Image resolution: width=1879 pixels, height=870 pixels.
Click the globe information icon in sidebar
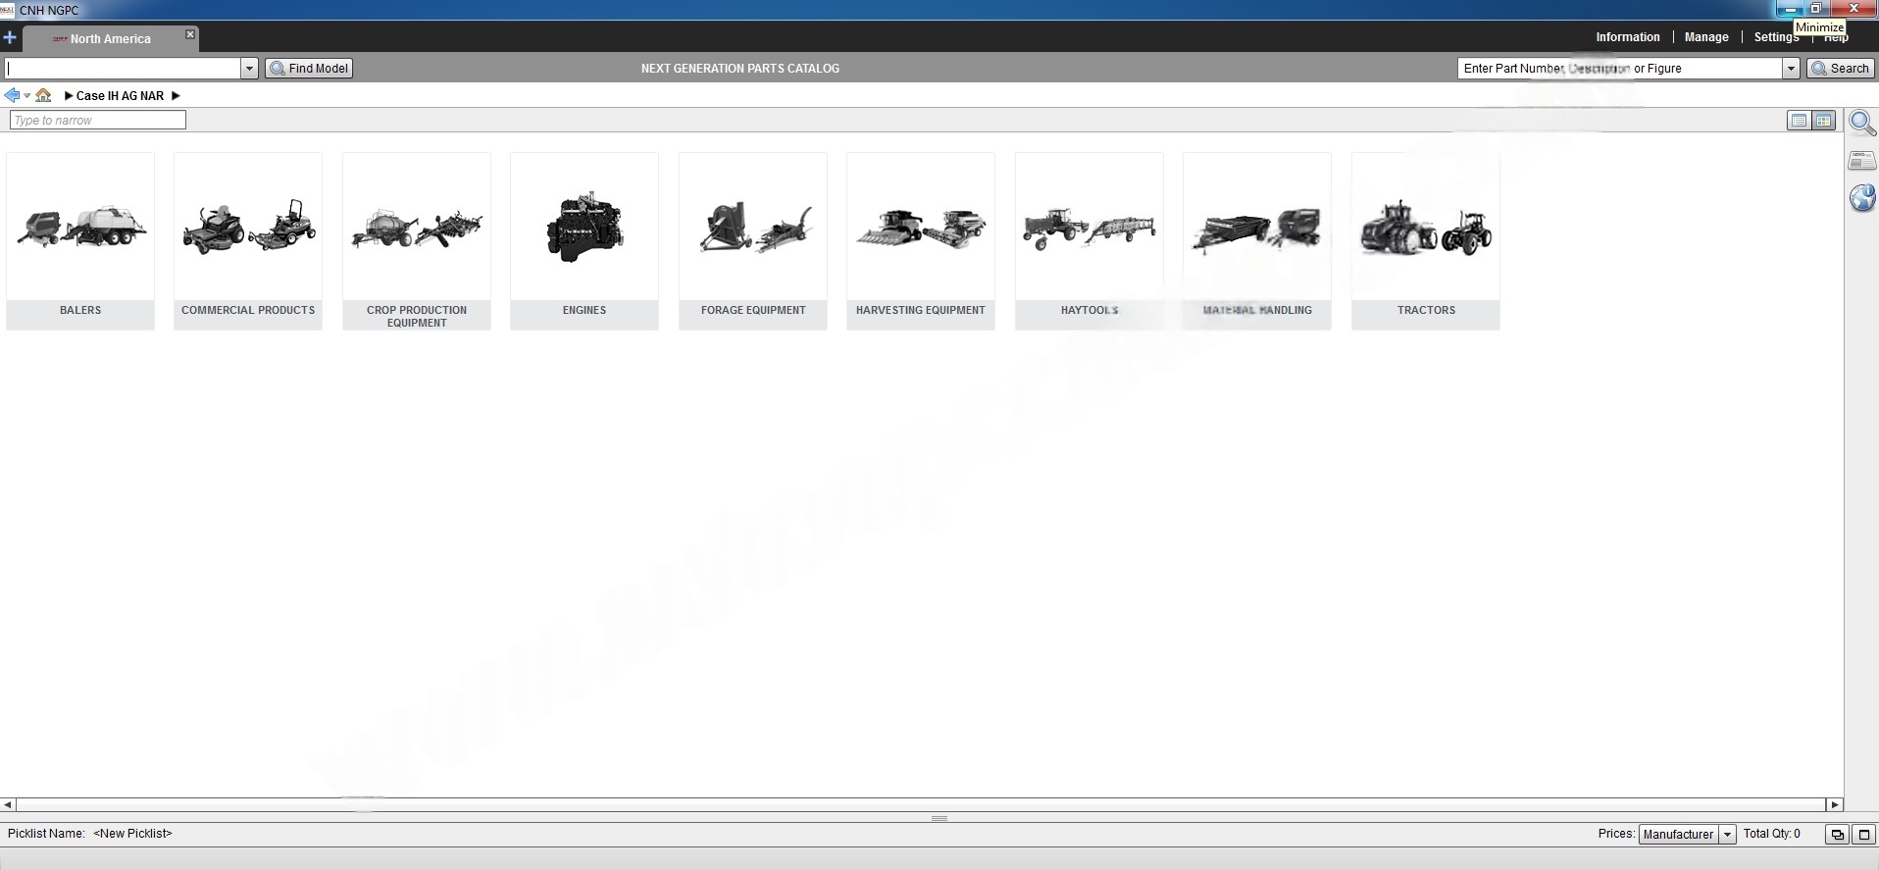(1861, 198)
